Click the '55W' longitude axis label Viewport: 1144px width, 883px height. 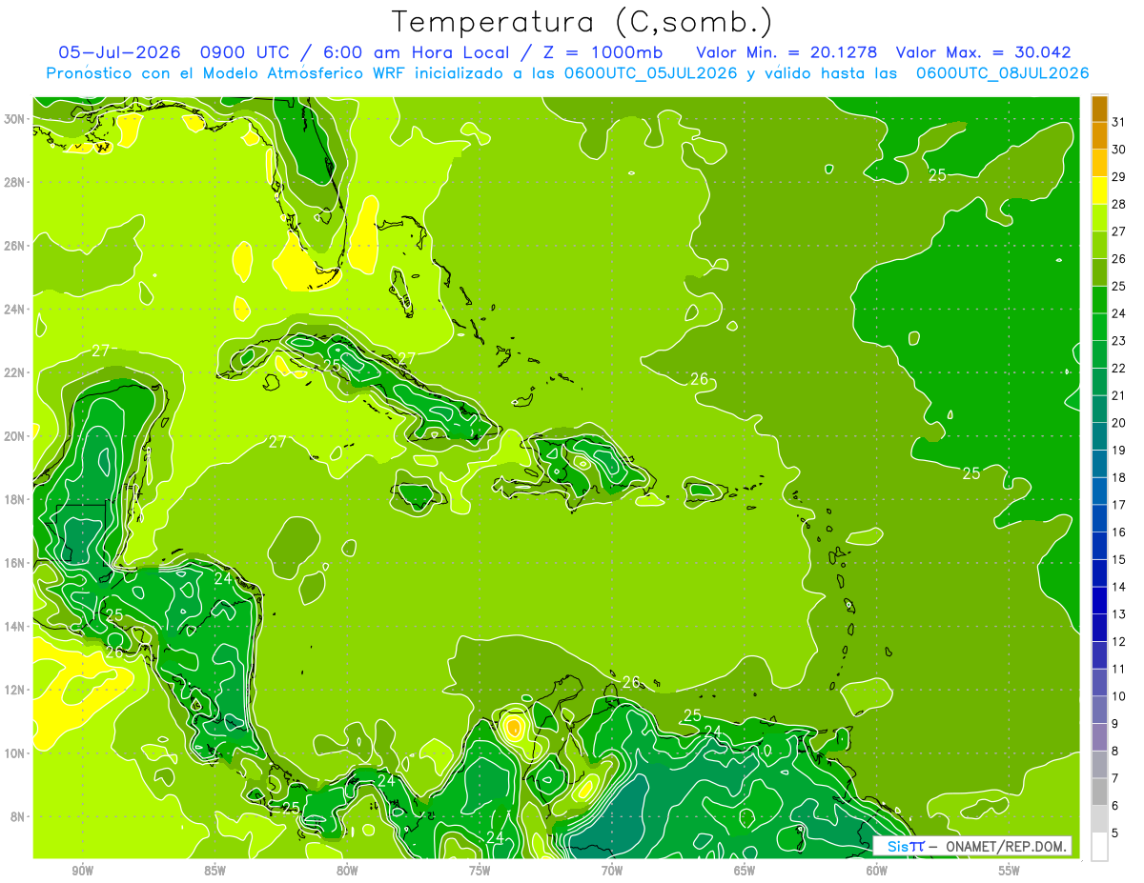[1010, 871]
